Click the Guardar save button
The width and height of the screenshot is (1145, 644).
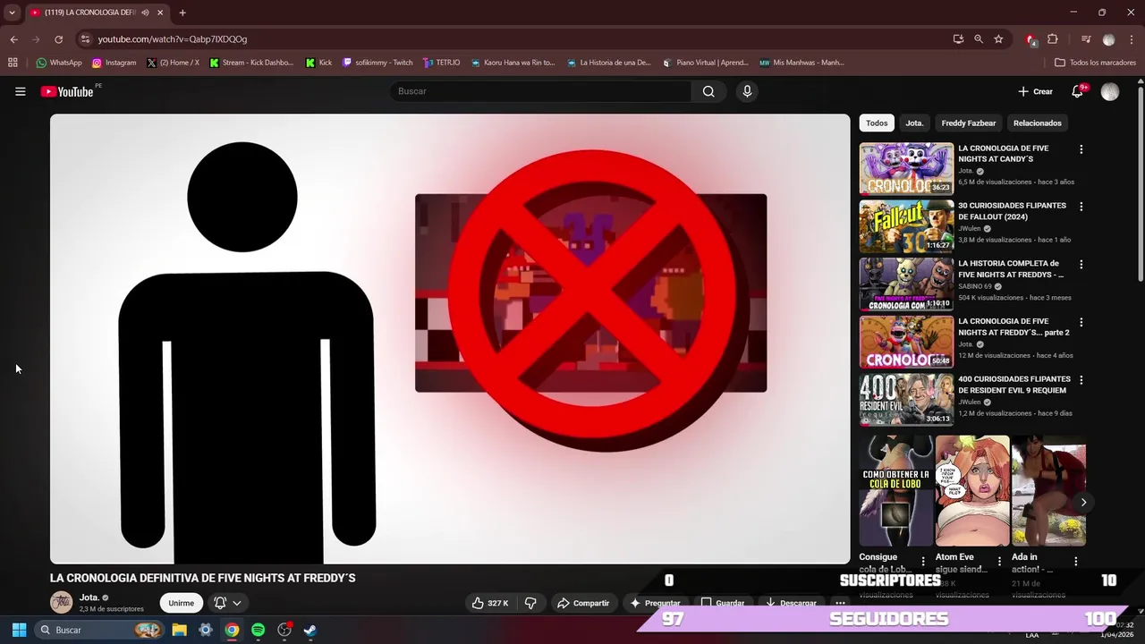723,603
